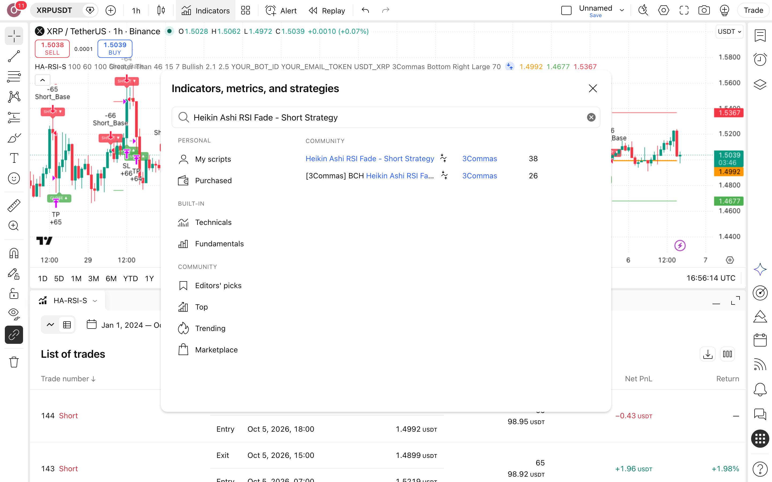
Task: Open the Trade panel button
Action: point(754,10)
